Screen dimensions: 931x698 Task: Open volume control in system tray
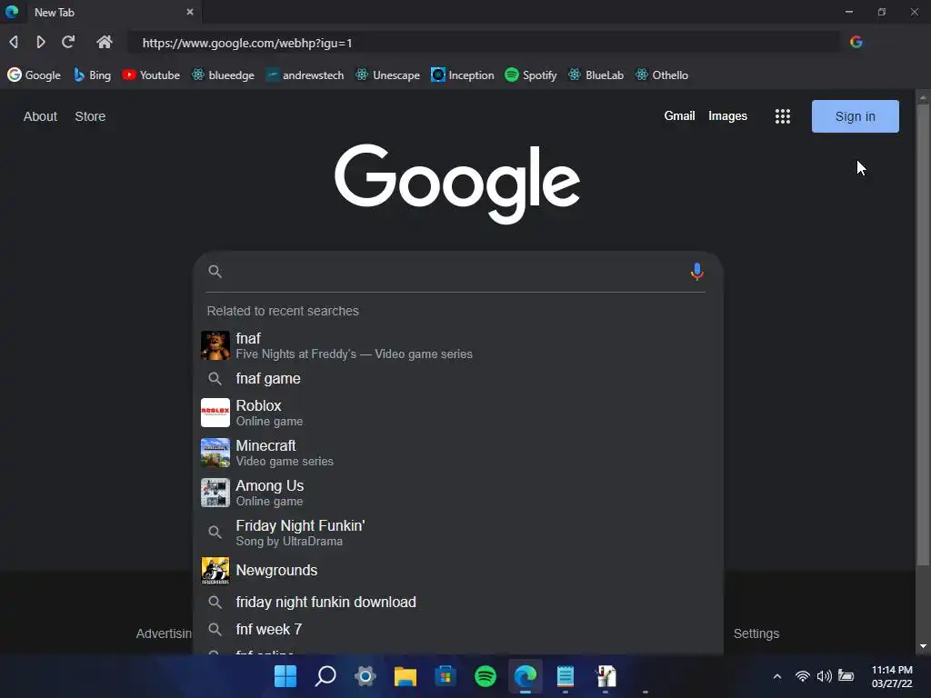824,676
